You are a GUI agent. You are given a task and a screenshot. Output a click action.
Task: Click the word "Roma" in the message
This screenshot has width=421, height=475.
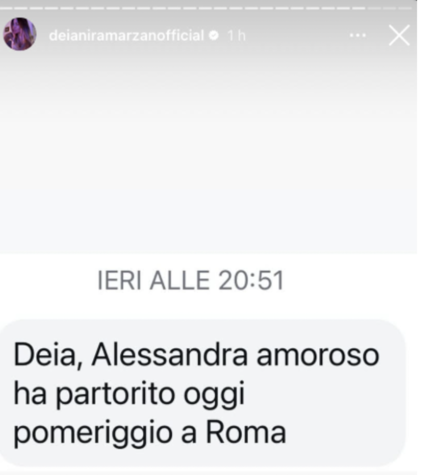point(246,432)
